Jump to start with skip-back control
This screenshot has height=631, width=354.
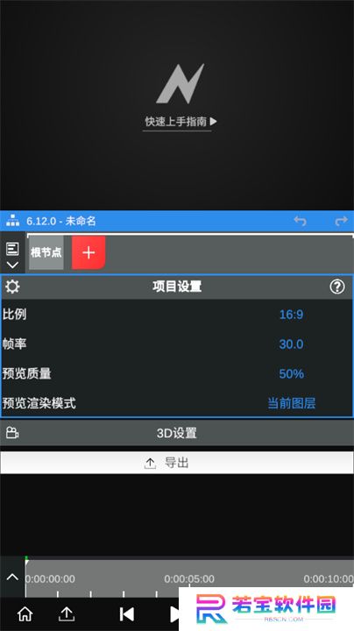pyautogui.click(x=127, y=614)
